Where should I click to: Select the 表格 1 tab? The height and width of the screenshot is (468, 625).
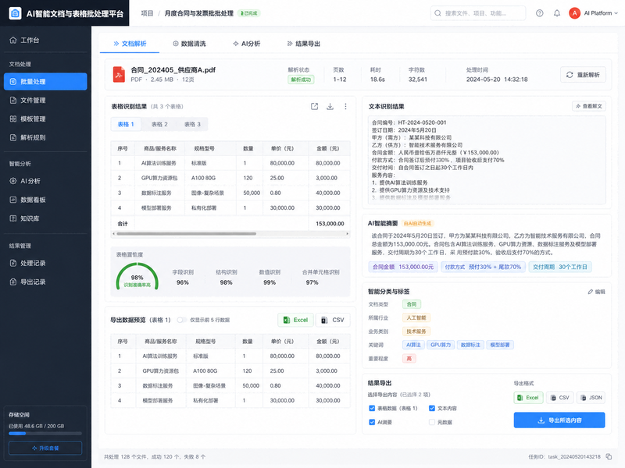tap(126, 124)
